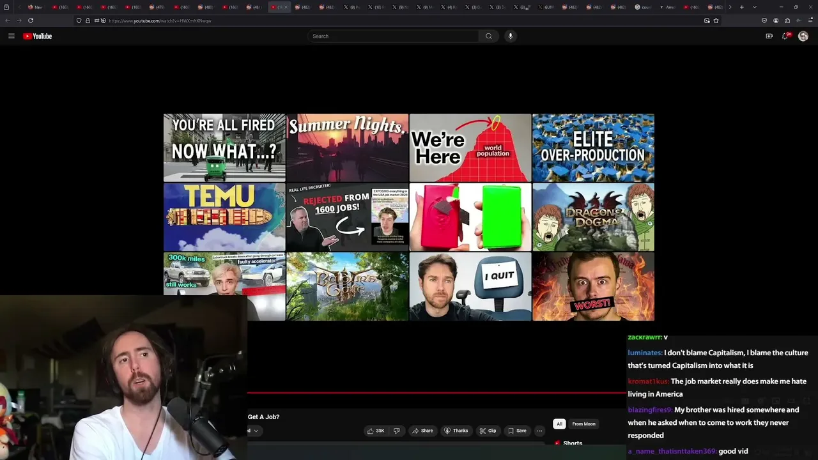Switch to the GUI tab
The height and width of the screenshot is (460, 818).
[x=545, y=7]
